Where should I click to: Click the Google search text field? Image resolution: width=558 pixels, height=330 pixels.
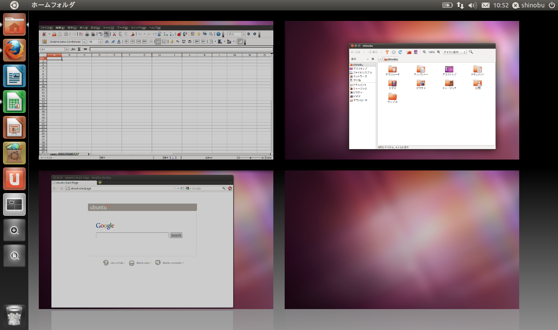pyautogui.click(x=132, y=235)
